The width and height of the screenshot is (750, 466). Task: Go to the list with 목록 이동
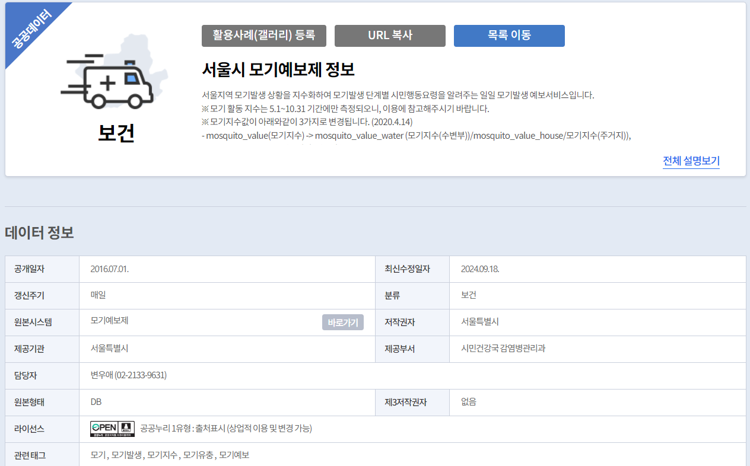click(x=509, y=36)
